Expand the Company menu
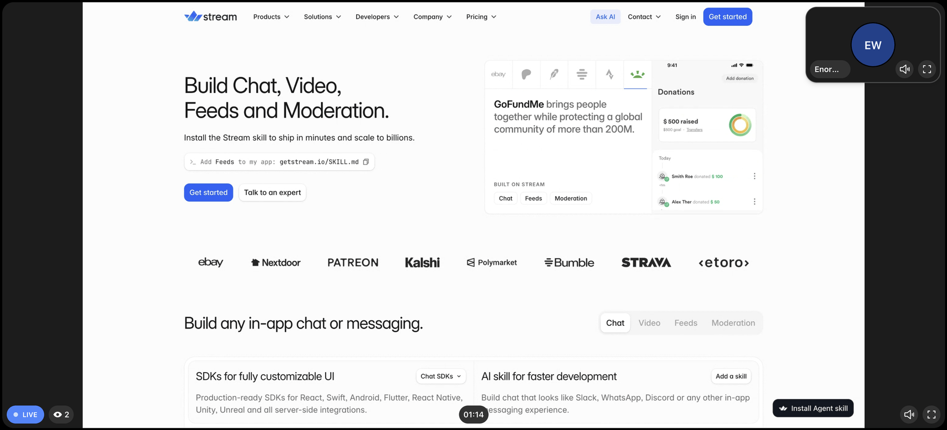The image size is (947, 430). [432, 17]
